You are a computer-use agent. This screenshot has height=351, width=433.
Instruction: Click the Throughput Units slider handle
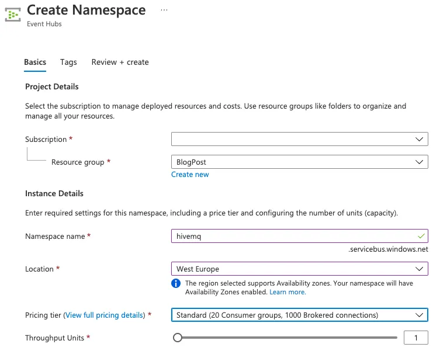point(178,338)
